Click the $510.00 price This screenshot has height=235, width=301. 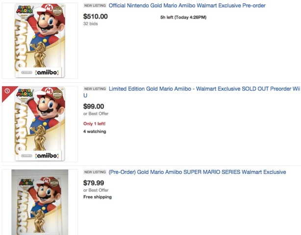[96, 16]
